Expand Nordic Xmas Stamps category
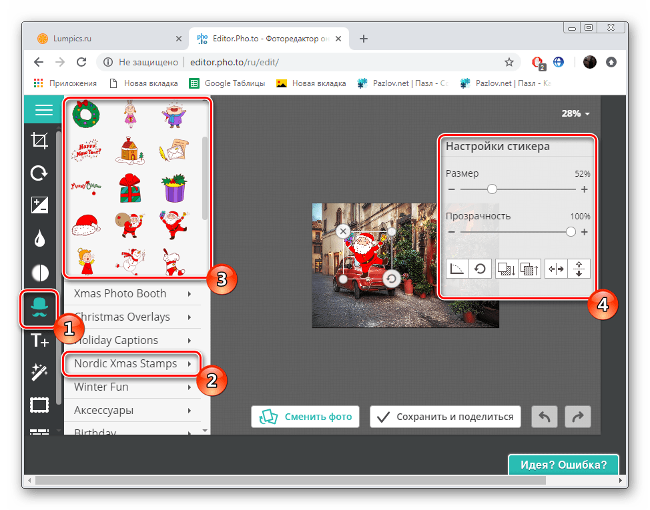The height and width of the screenshot is (510, 650). click(133, 363)
